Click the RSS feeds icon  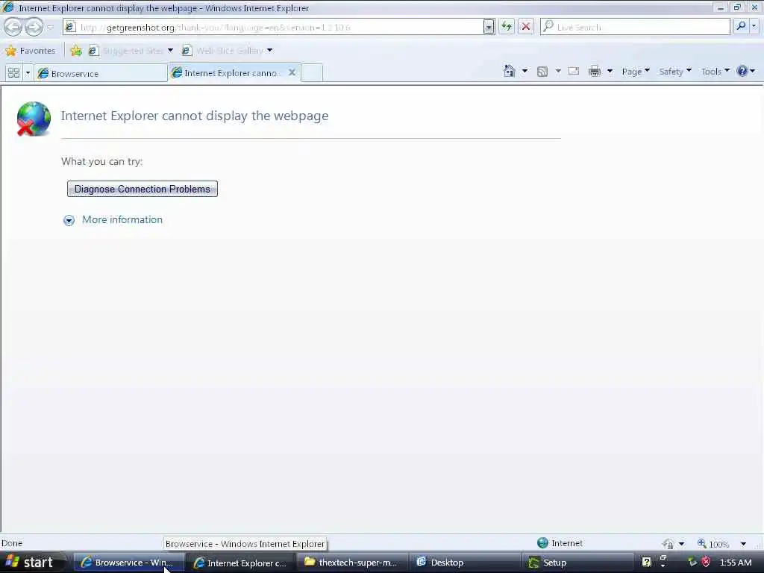click(542, 72)
